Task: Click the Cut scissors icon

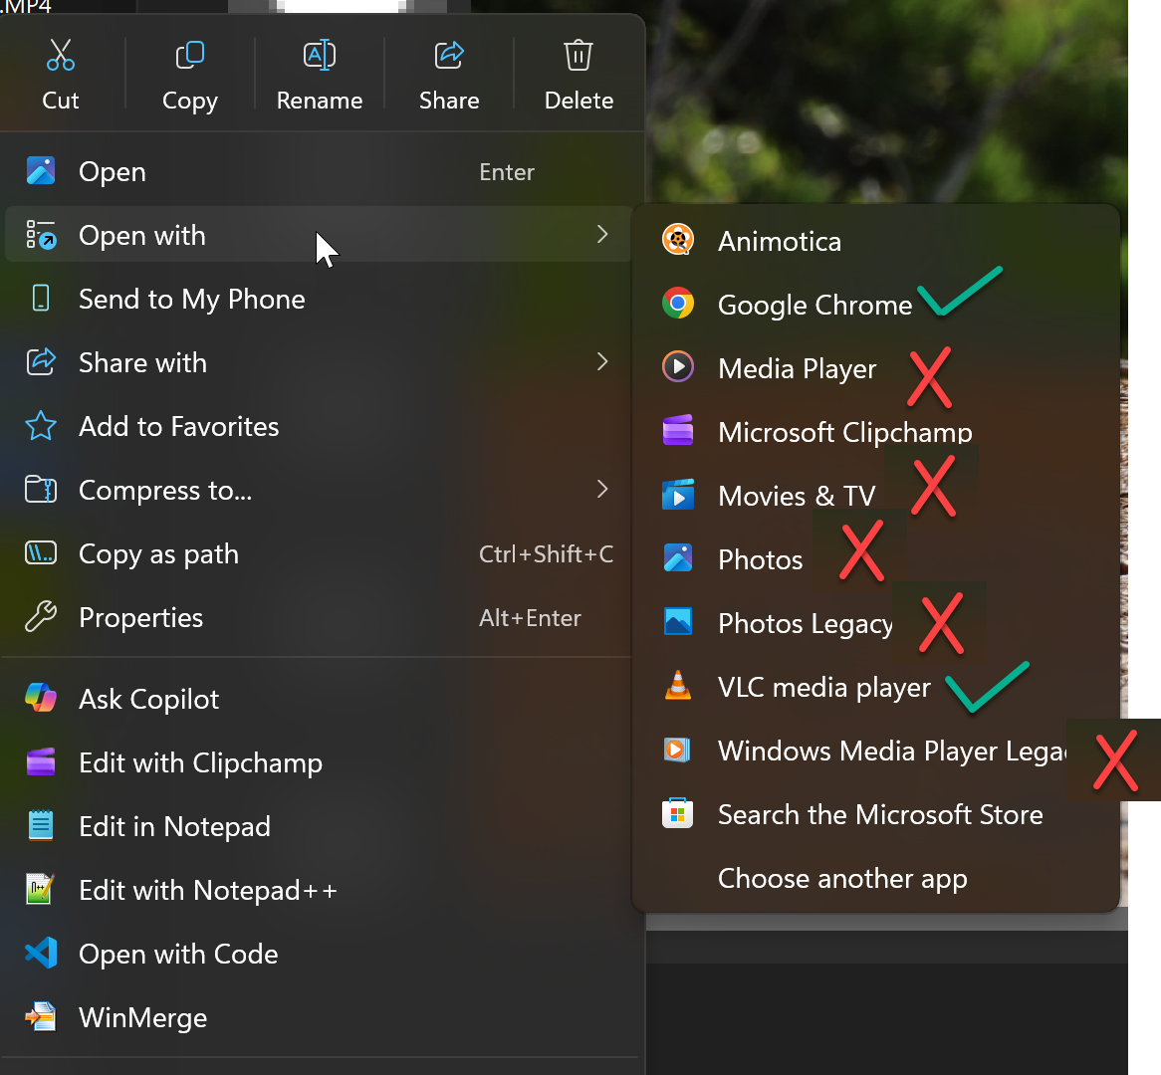Action: tap(60, 55)
